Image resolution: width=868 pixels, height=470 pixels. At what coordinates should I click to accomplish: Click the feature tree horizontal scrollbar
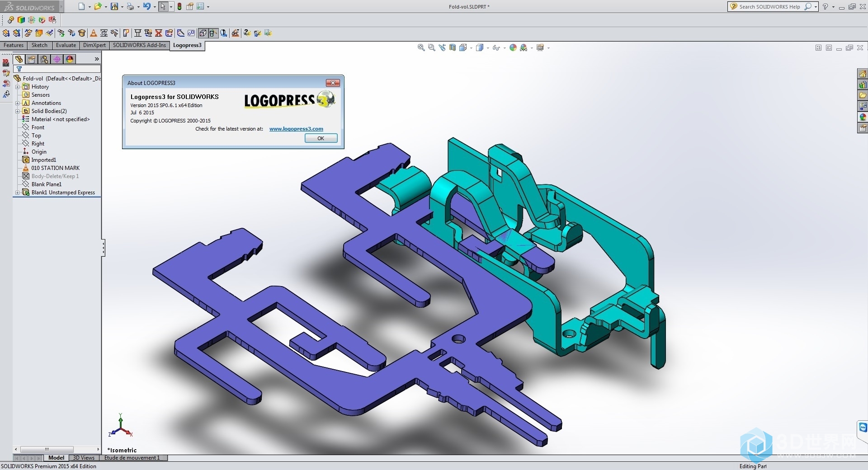tap(57, 449)
